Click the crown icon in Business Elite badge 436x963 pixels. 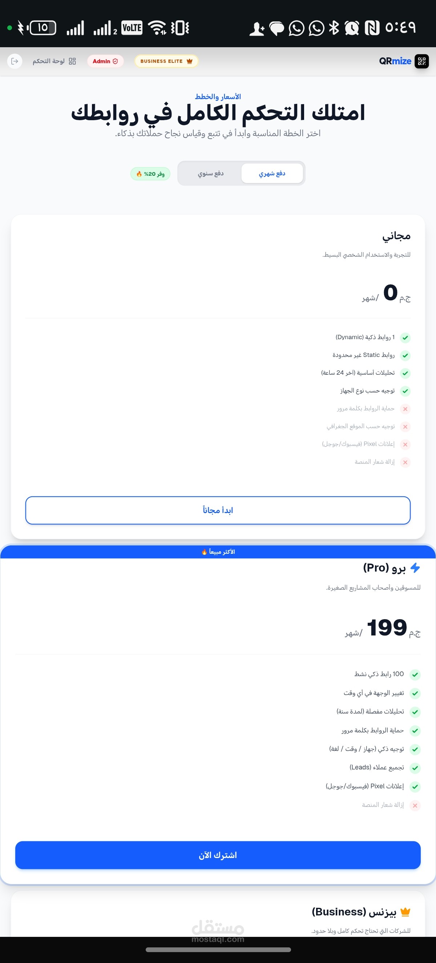coord(190,61)
